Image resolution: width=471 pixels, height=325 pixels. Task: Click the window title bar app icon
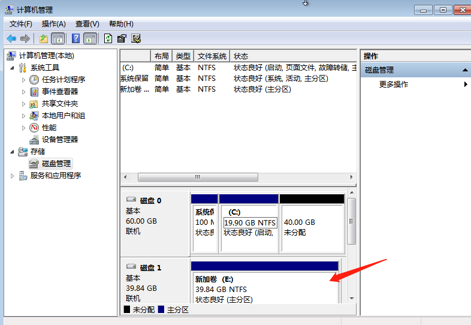(9, 10)
